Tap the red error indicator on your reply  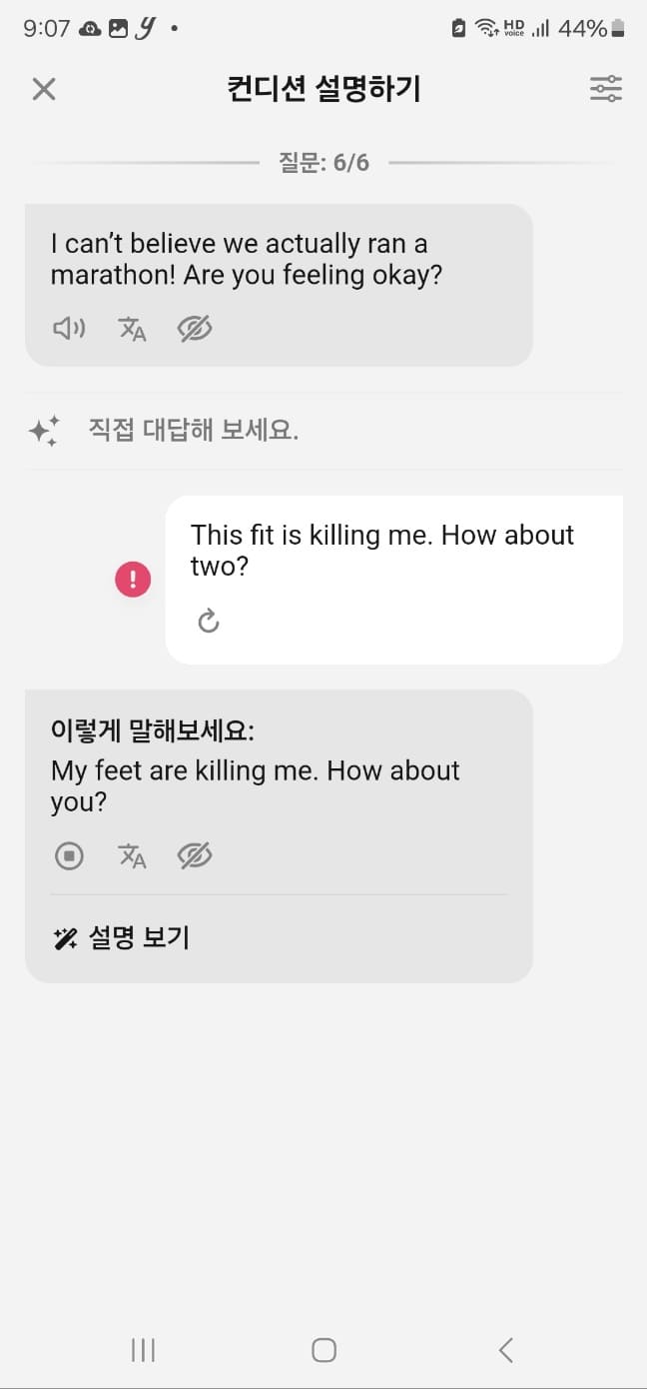133,581
